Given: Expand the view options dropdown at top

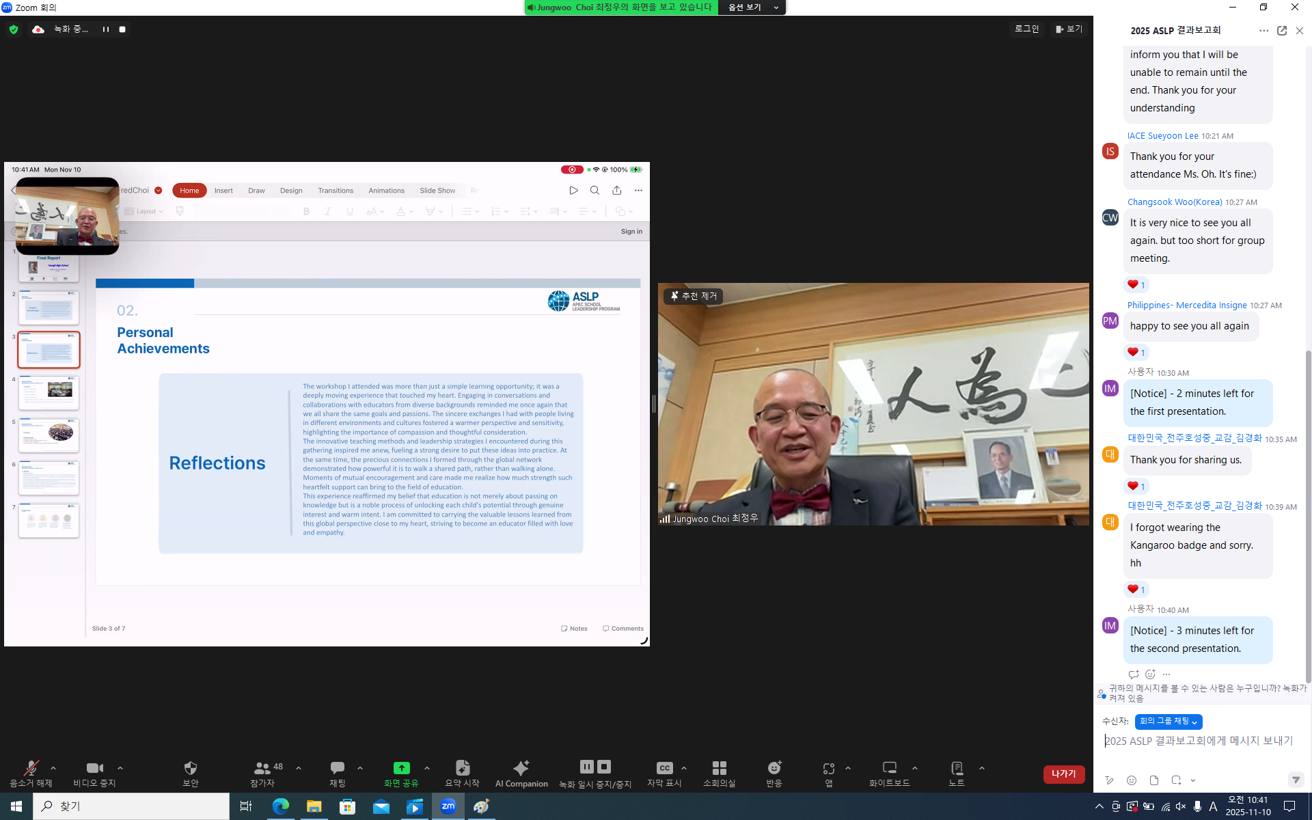Looking at the screenshot, I should pos(752,7).
